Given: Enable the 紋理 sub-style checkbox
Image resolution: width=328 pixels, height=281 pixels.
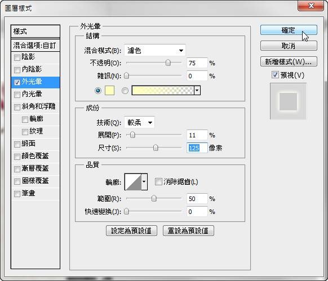Looking at the screenshot, I should click(25, 132).
